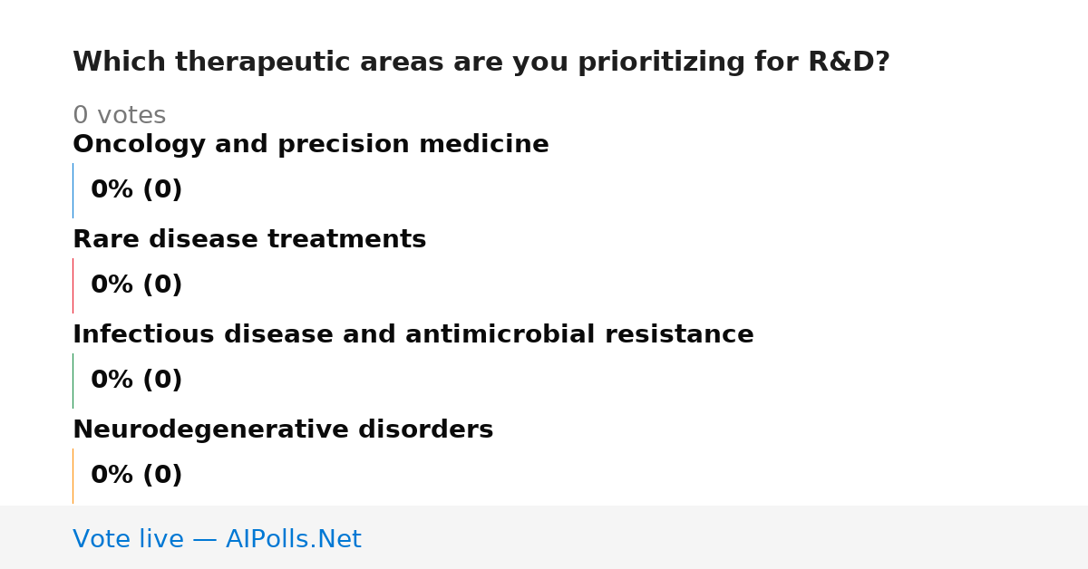Click the Neurodegenerative 0% (0) result
The height and width of the screenshot is (569, 1088).
coord(137,476)
